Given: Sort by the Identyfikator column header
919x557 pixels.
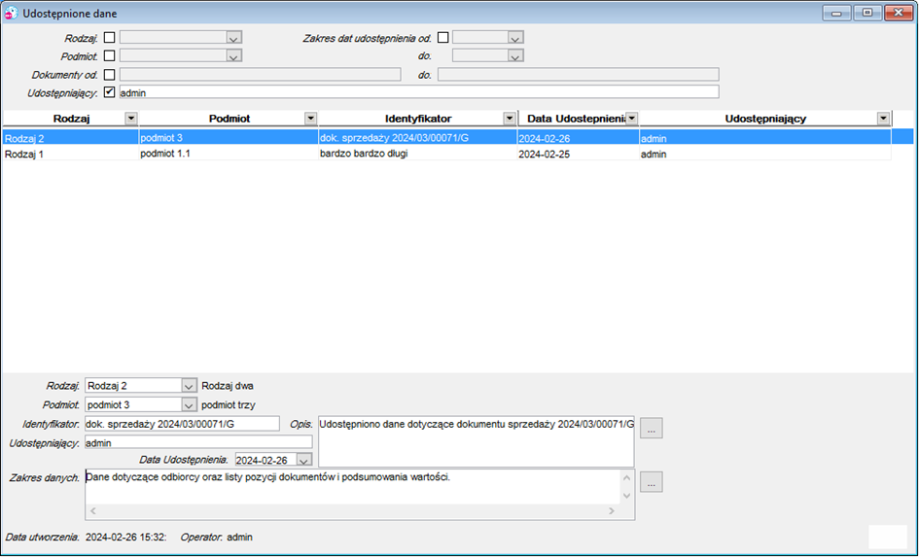Looking at the screenshot, I should click(418, 119).
